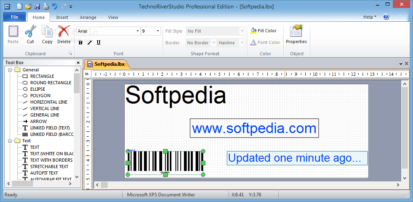Select the VERTICAL LINE tool

[41, 108]
